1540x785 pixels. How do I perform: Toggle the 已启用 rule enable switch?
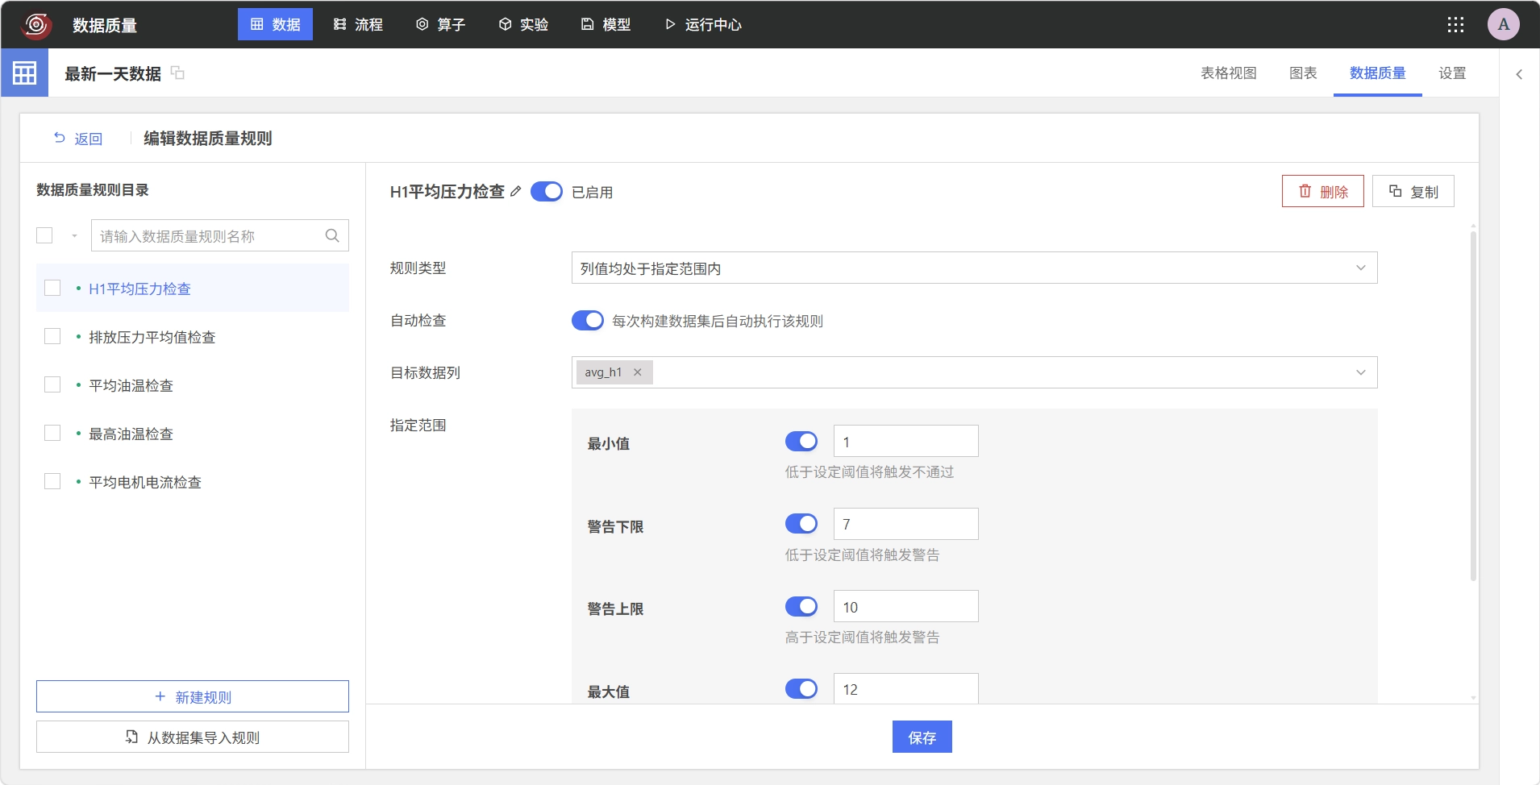point(547,192)
